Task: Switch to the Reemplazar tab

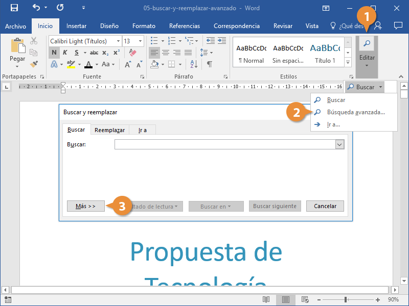Action: (x=109, y=130)
